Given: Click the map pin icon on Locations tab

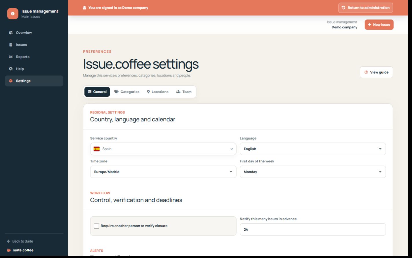Looking at the screenshot, I should [x=148, y=92].
